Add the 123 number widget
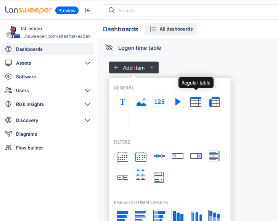Image resolution: width=278 pixels, height=221 pixels. (x=159, y=102)
